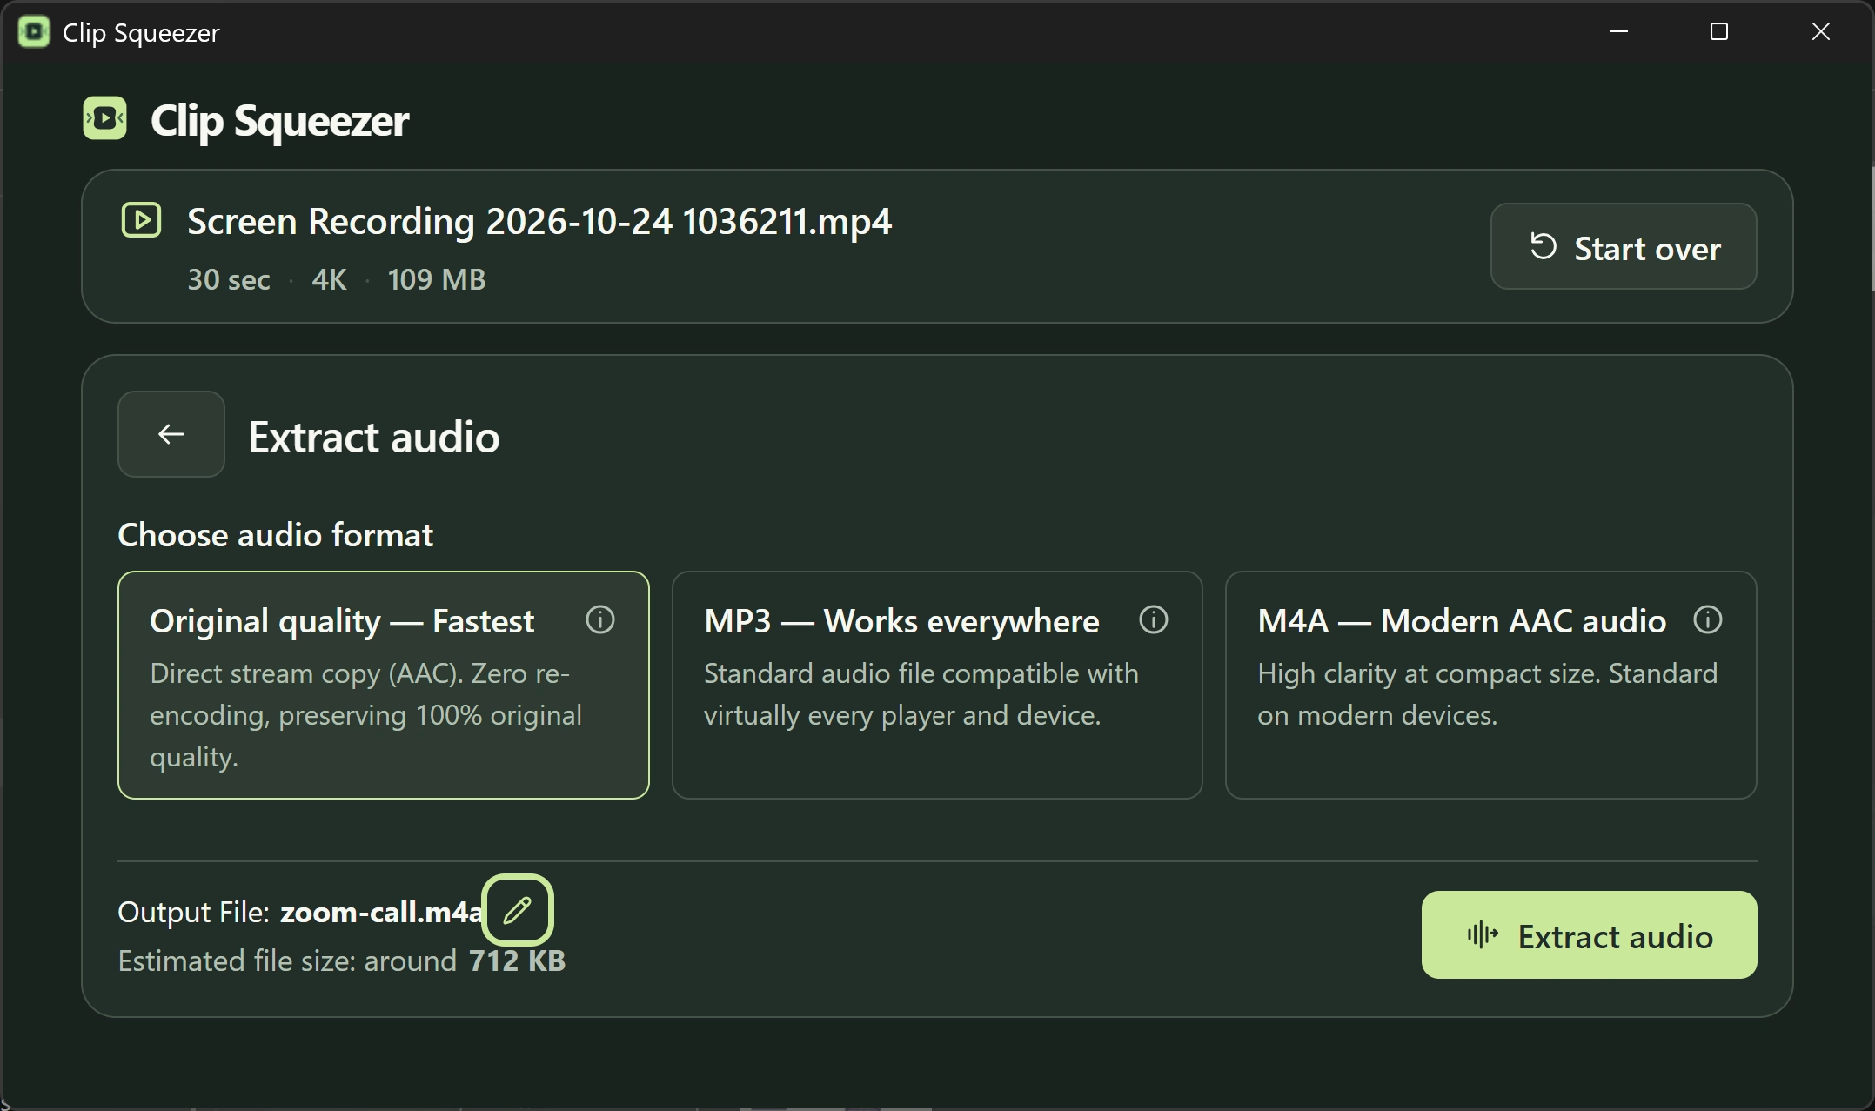
Task: Click the Choose audio format heading
Action: [x=275, y=535]
